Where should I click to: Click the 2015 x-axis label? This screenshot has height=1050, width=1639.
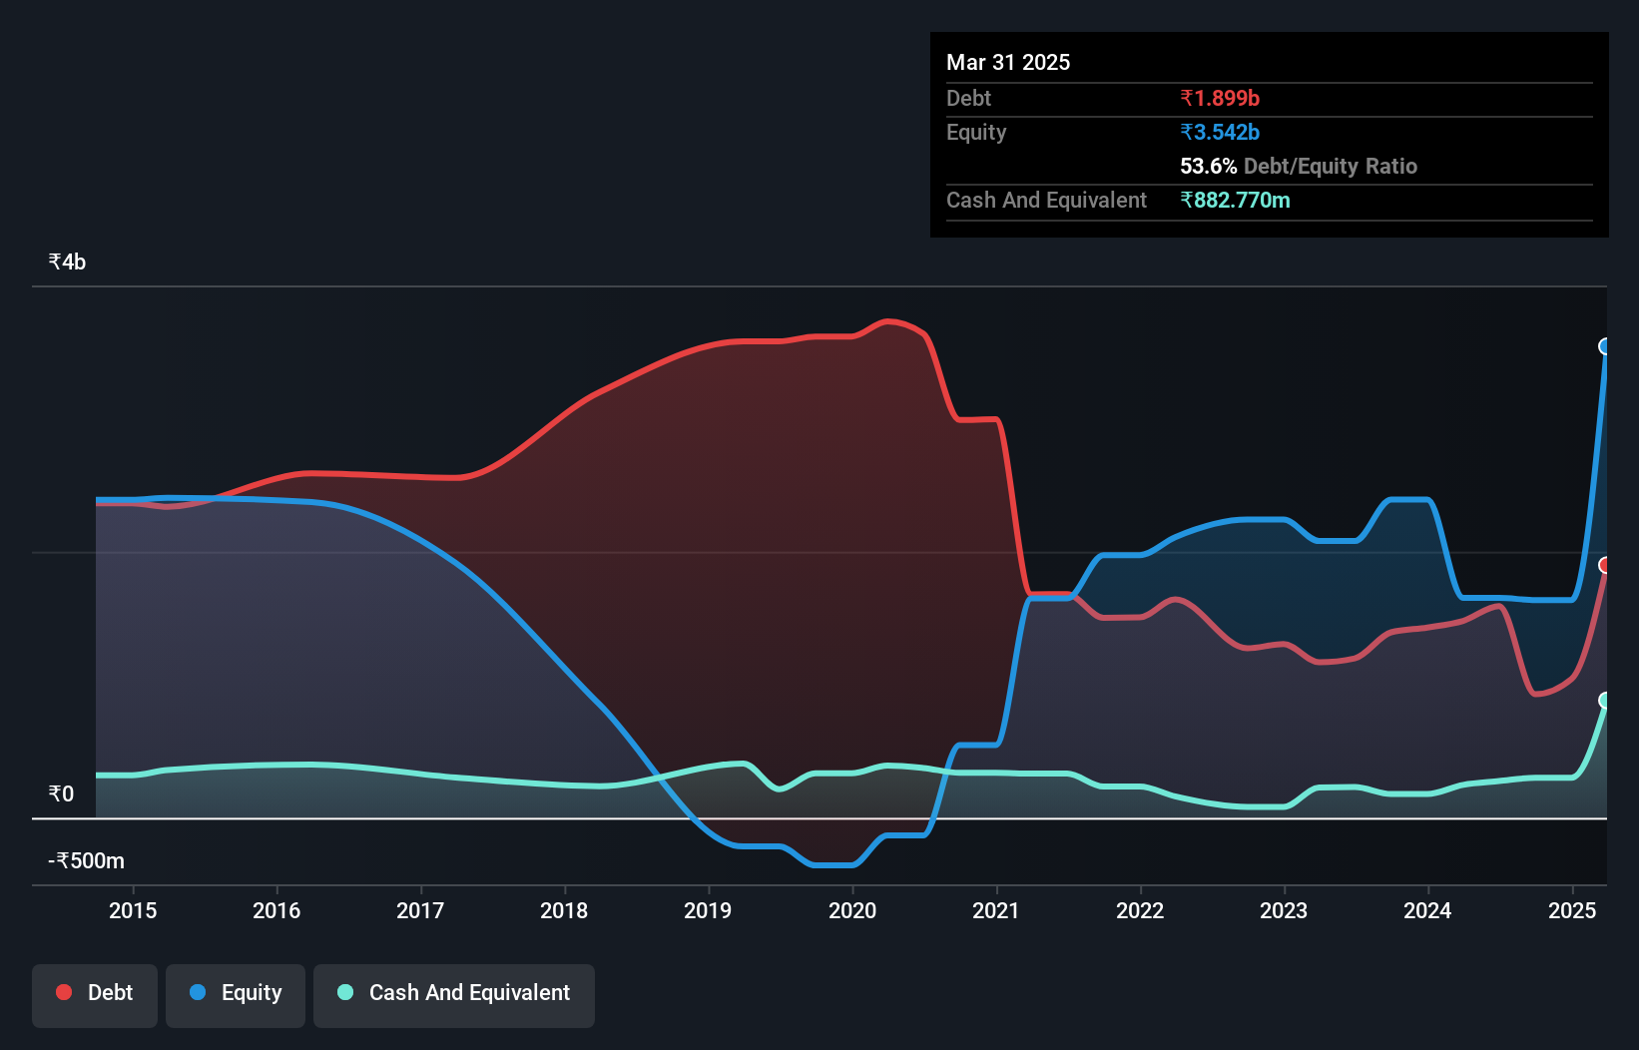(x=133, y=910)
